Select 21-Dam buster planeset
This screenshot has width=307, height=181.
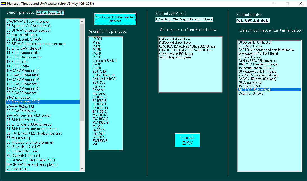tap(43, 97)
